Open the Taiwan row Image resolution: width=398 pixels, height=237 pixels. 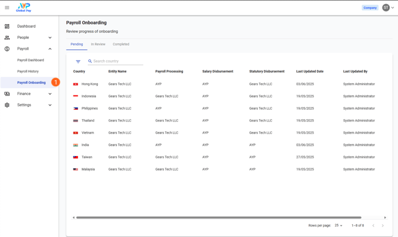[229, 157]
